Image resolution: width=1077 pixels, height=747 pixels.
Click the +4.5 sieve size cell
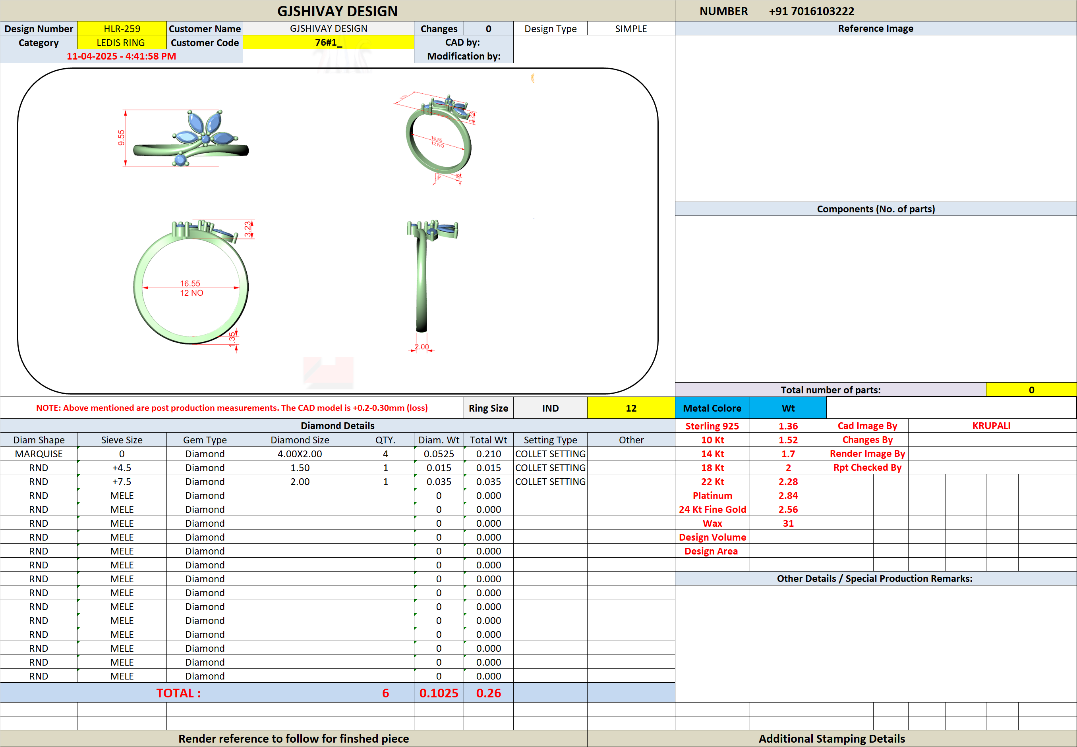click(x=122, y=468)
